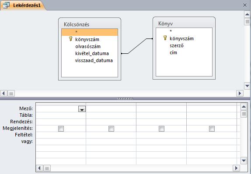Toggle Megjelenítés checkbox in fourth column

212,129
